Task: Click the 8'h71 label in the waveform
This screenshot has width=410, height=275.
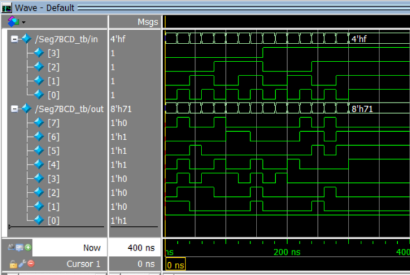Action: click(362, 109)
